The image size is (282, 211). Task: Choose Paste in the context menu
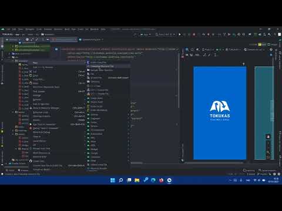[x=57, y=83]
